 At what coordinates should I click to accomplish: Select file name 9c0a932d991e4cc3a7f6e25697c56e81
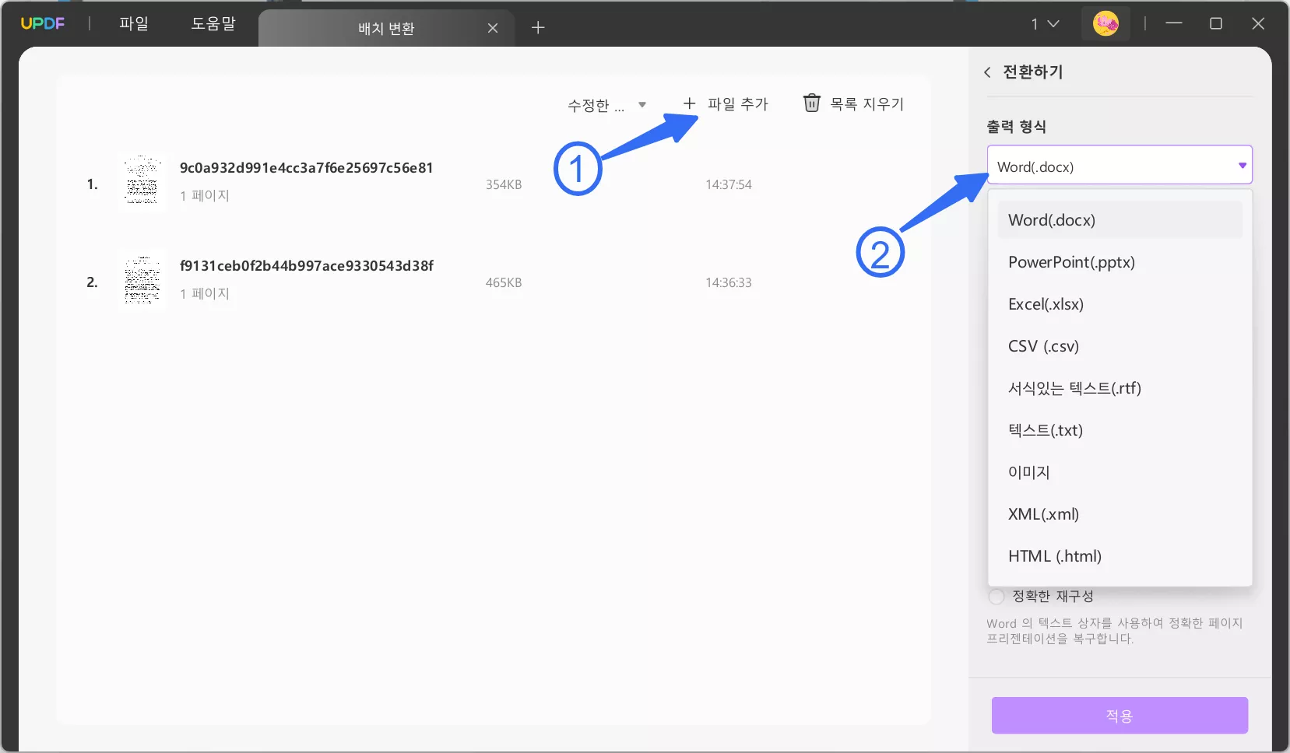(x=307, y=168)
